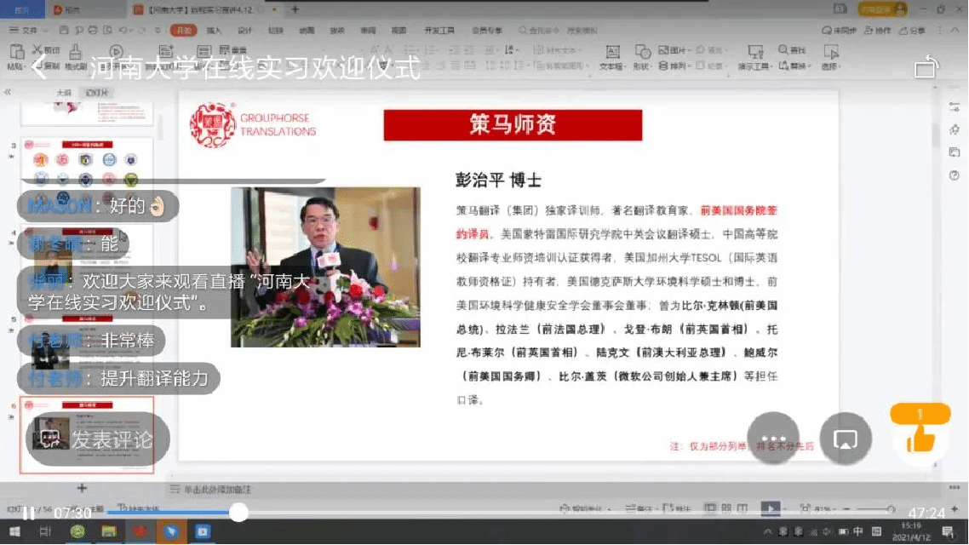This screenshot has width=969, height=545.
Task: Start slideshow from the status bar play button
Action: click(770, 508)
